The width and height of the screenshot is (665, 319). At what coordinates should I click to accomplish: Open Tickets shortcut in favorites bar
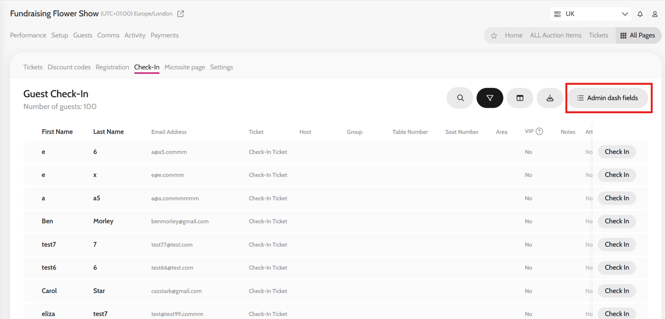pos(598,35)
